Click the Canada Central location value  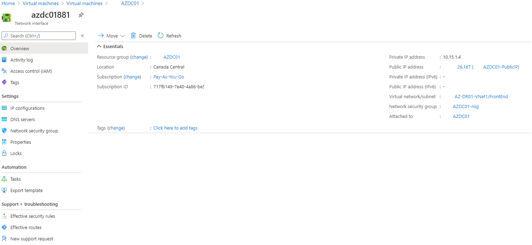[x=169, y=67]
